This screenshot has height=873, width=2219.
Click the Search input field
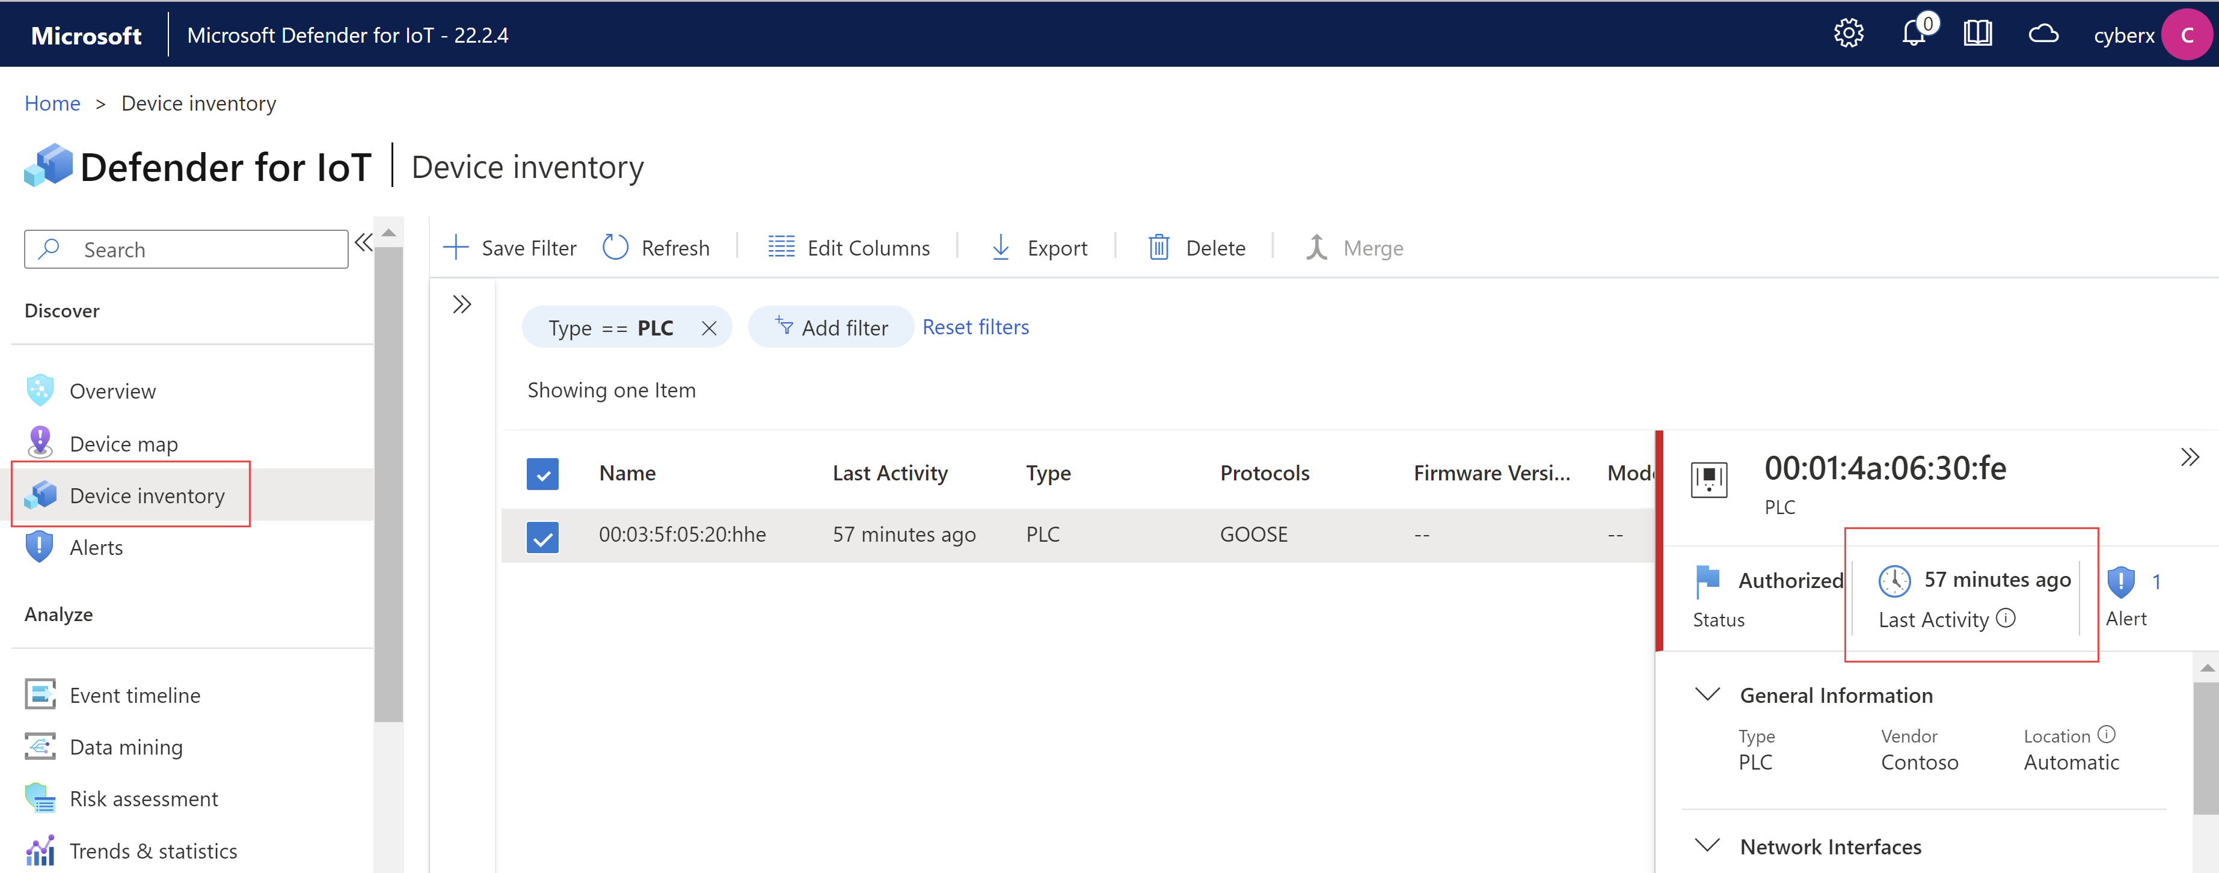click(x=187, y=249)
